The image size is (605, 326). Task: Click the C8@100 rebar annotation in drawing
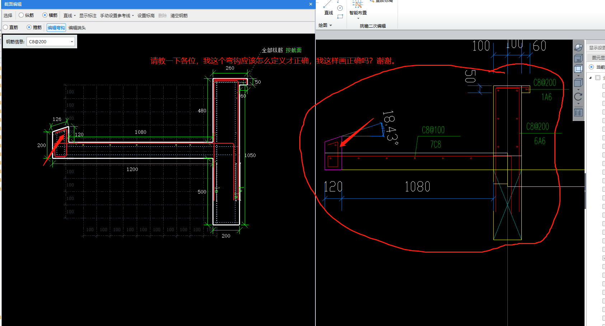click(x=433, y=130)
